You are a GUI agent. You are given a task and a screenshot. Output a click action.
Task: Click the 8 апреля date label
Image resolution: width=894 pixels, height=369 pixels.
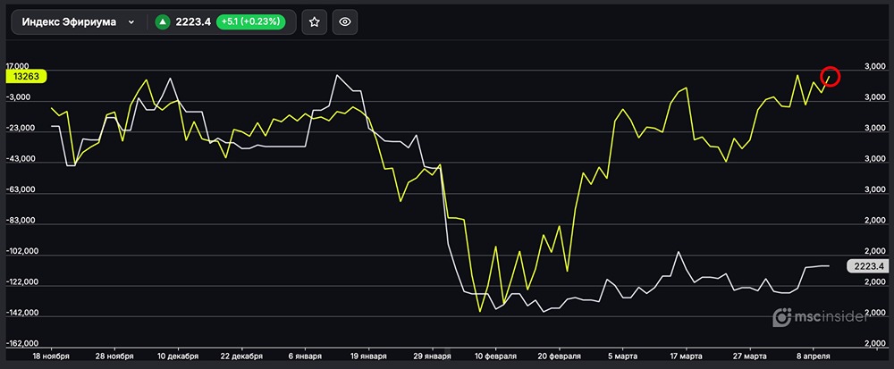(x=813, y=355)
